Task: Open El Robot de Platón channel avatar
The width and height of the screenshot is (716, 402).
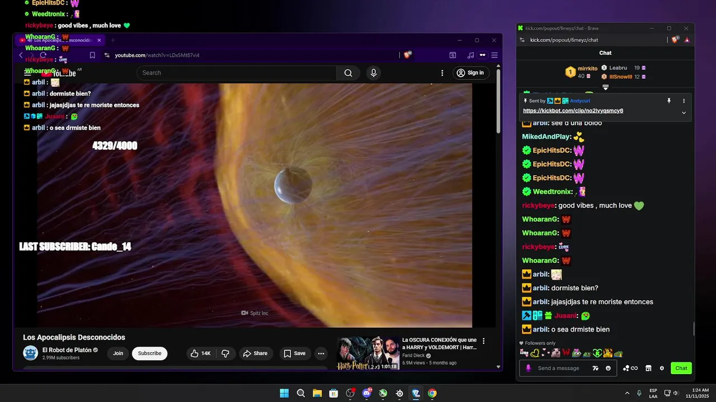Action: tap(30, 353)
